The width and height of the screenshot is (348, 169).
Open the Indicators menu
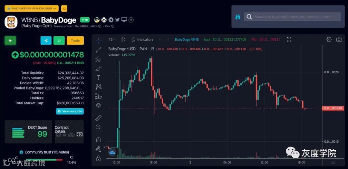(142, 40)
